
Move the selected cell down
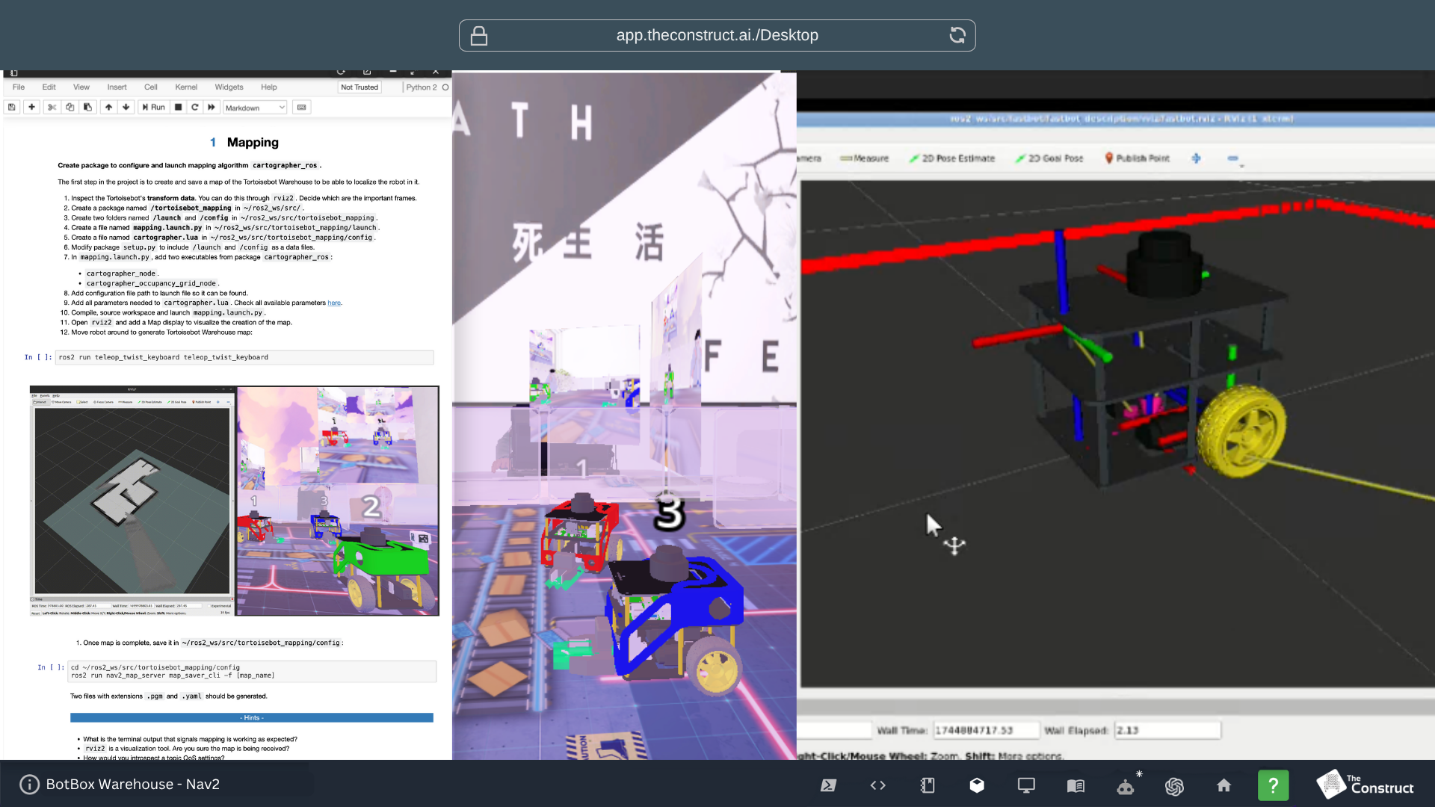pyautogui.click(x=126, y=108)
